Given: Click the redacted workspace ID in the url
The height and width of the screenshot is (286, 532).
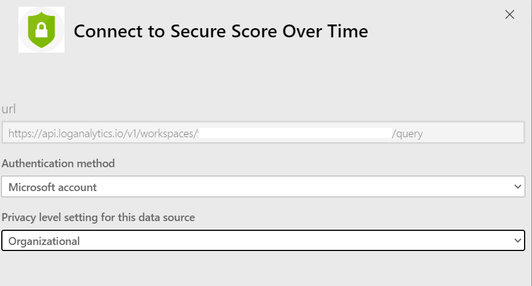Looking at the screenshot, I should pyautogui.click(x=295, y=133).
